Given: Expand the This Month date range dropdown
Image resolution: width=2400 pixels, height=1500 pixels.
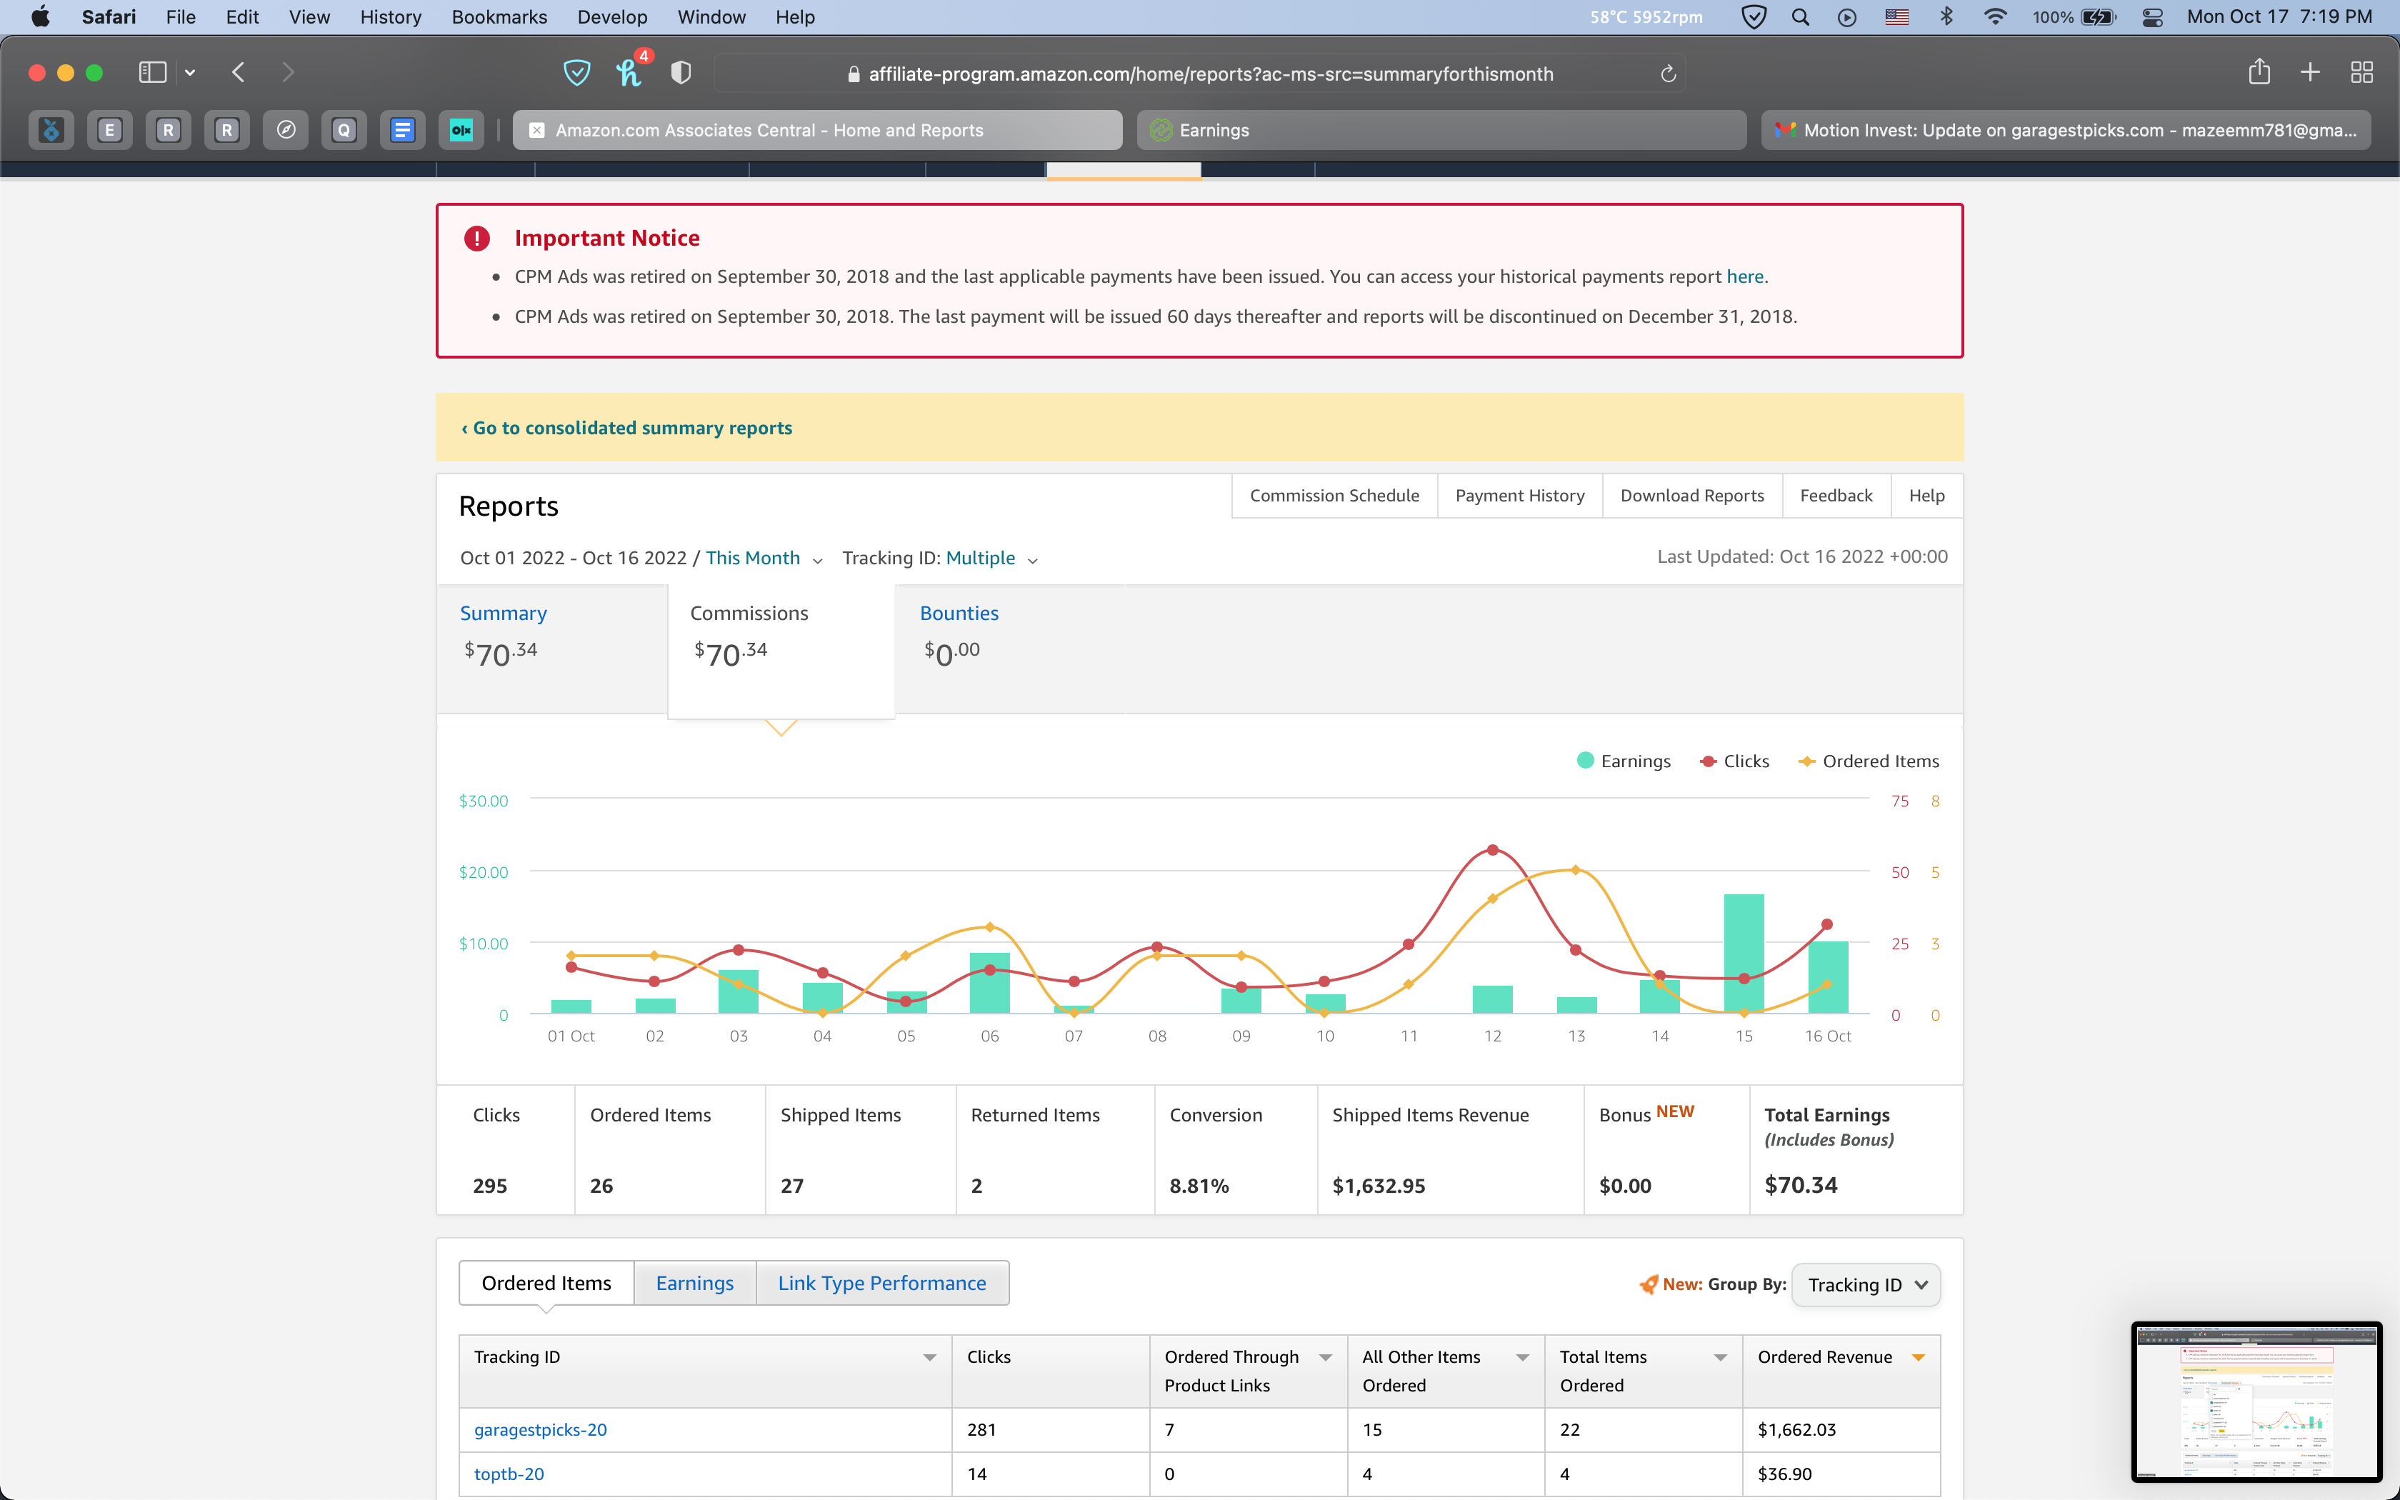Looking at the screenshot, I should (x=764, y=559).
